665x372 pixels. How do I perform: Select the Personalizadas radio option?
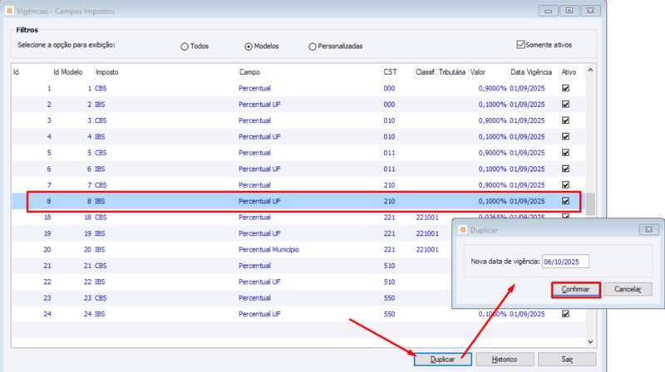313,46
